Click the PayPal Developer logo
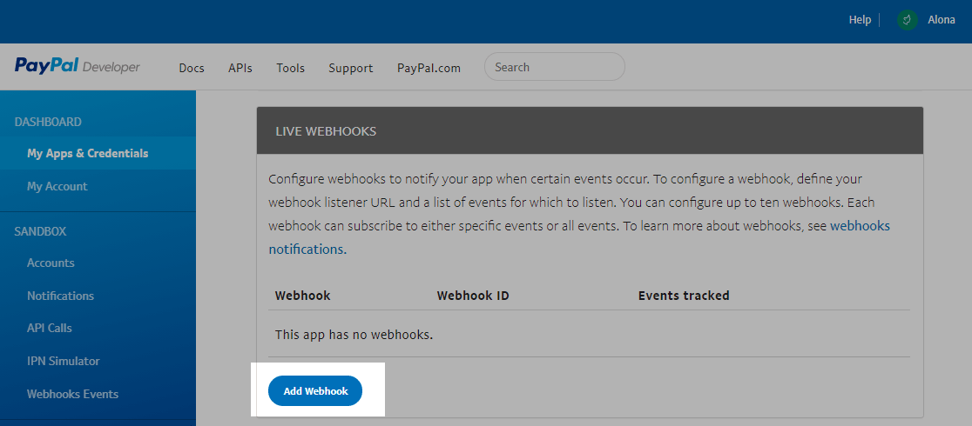The image size is (972, 426). 77,67
